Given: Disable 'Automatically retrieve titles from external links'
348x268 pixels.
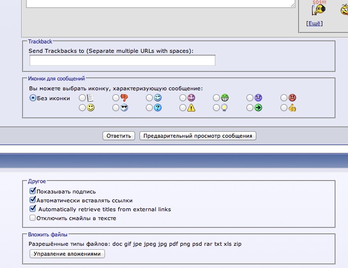Looking at the screenshot, I should (33, 209).
